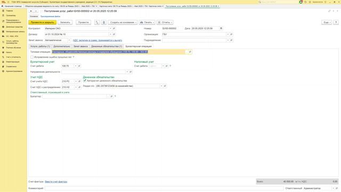
Task: Open accounting debit account 109.70 form icon
Action: [79, 66]
